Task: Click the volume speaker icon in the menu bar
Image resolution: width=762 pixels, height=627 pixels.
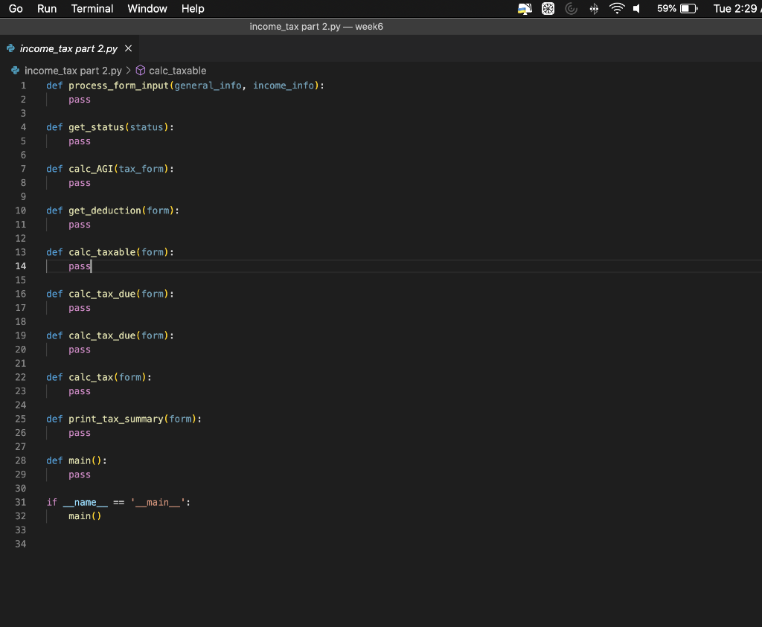Action: pyautogui.click(x=637, y=8)
